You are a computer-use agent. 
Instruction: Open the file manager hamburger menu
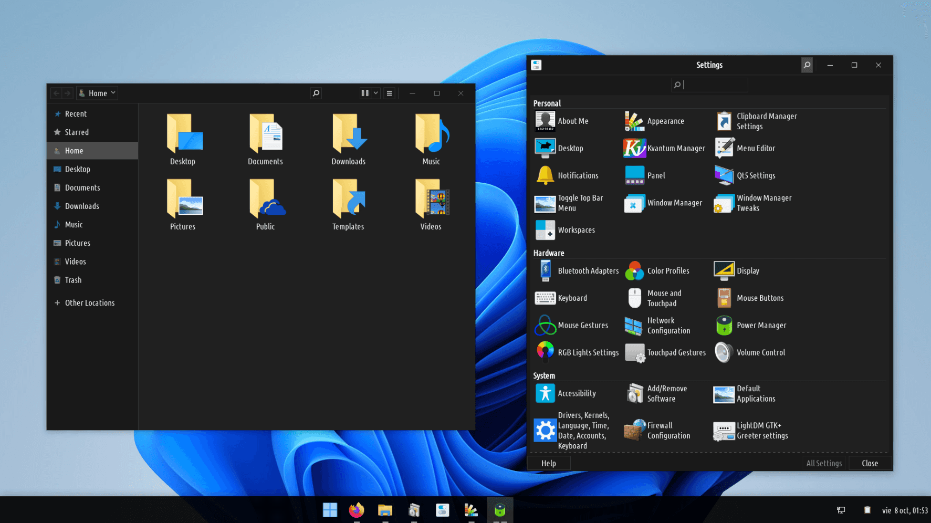point(389,93)
